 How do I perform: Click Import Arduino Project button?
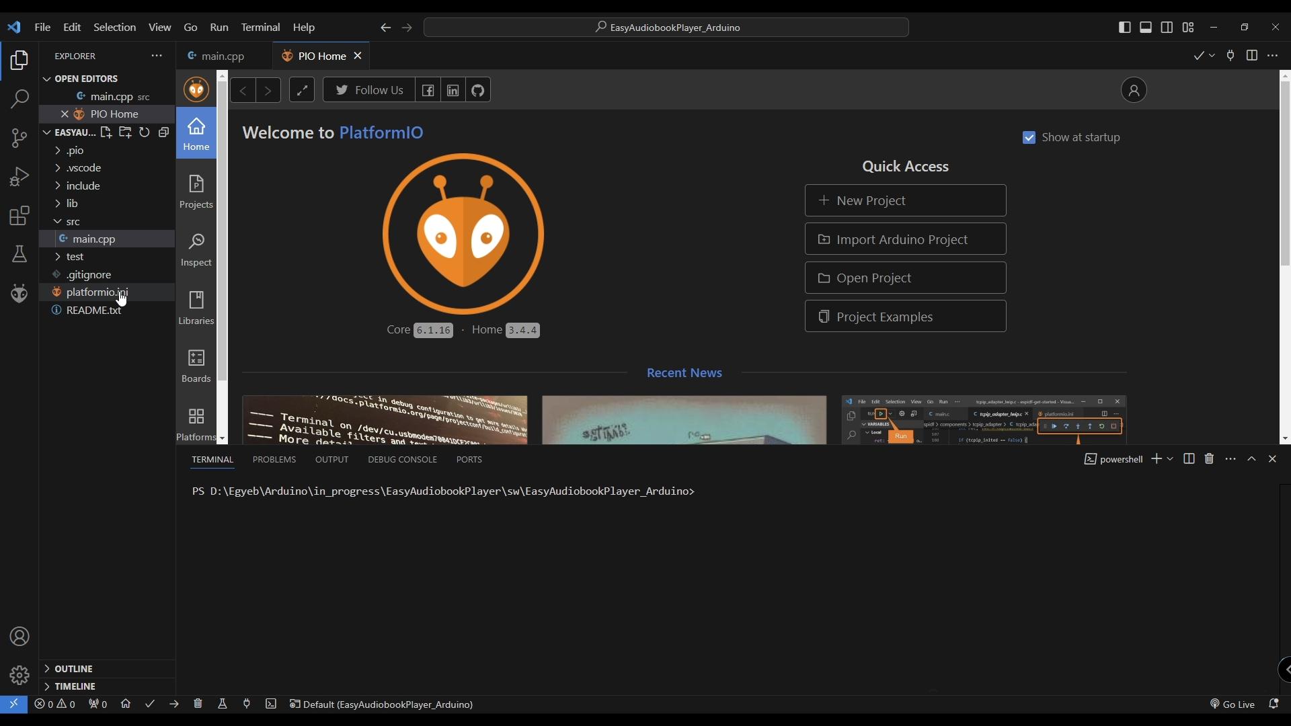point(905,239)
